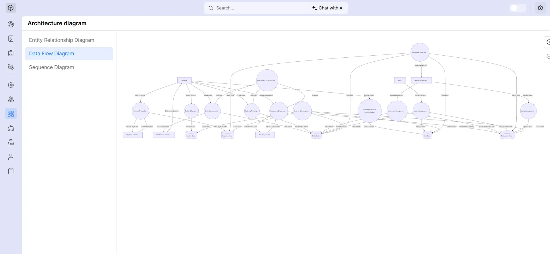Click the Place Order edge label
The height and width of the screenshot is (254, 550).
208,95
